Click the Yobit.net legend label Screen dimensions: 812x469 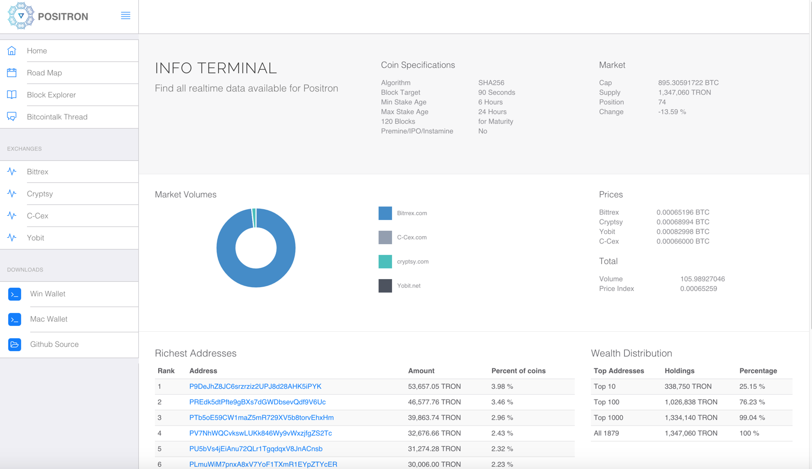409,286
